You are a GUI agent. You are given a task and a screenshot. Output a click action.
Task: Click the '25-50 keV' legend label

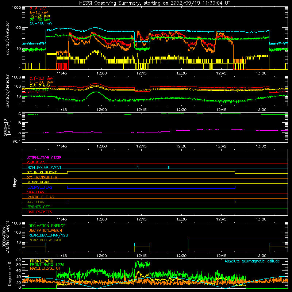(40, 20)
